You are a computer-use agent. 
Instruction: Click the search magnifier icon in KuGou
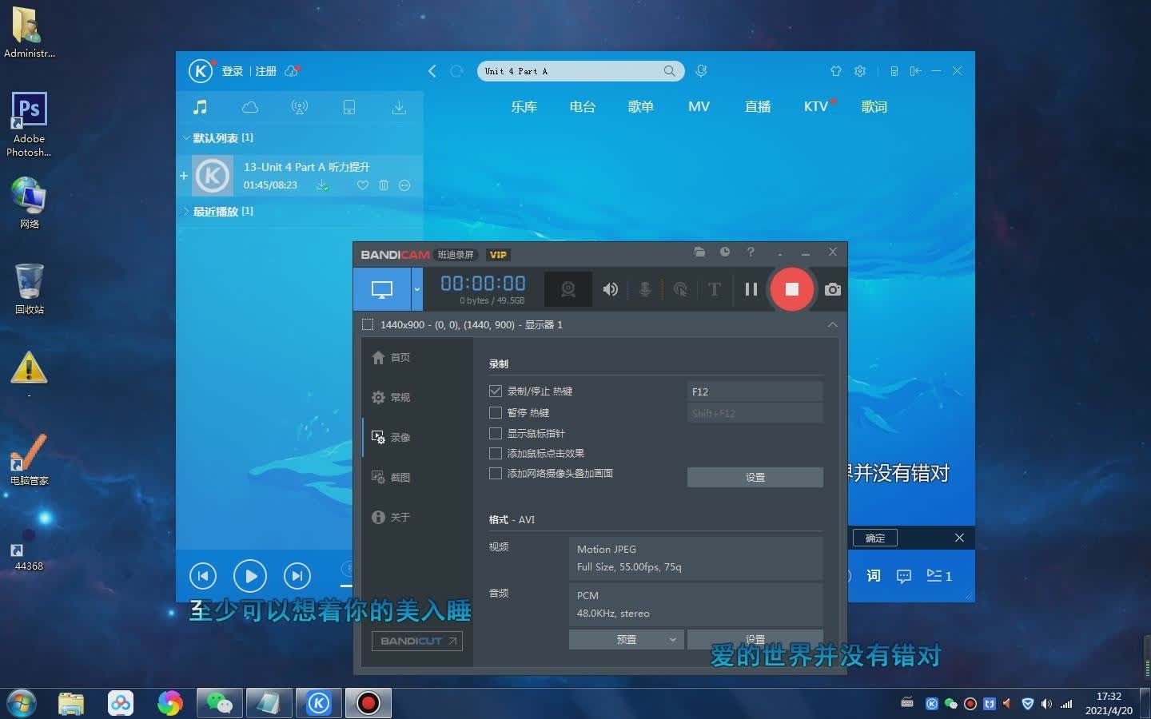point(670,71)
